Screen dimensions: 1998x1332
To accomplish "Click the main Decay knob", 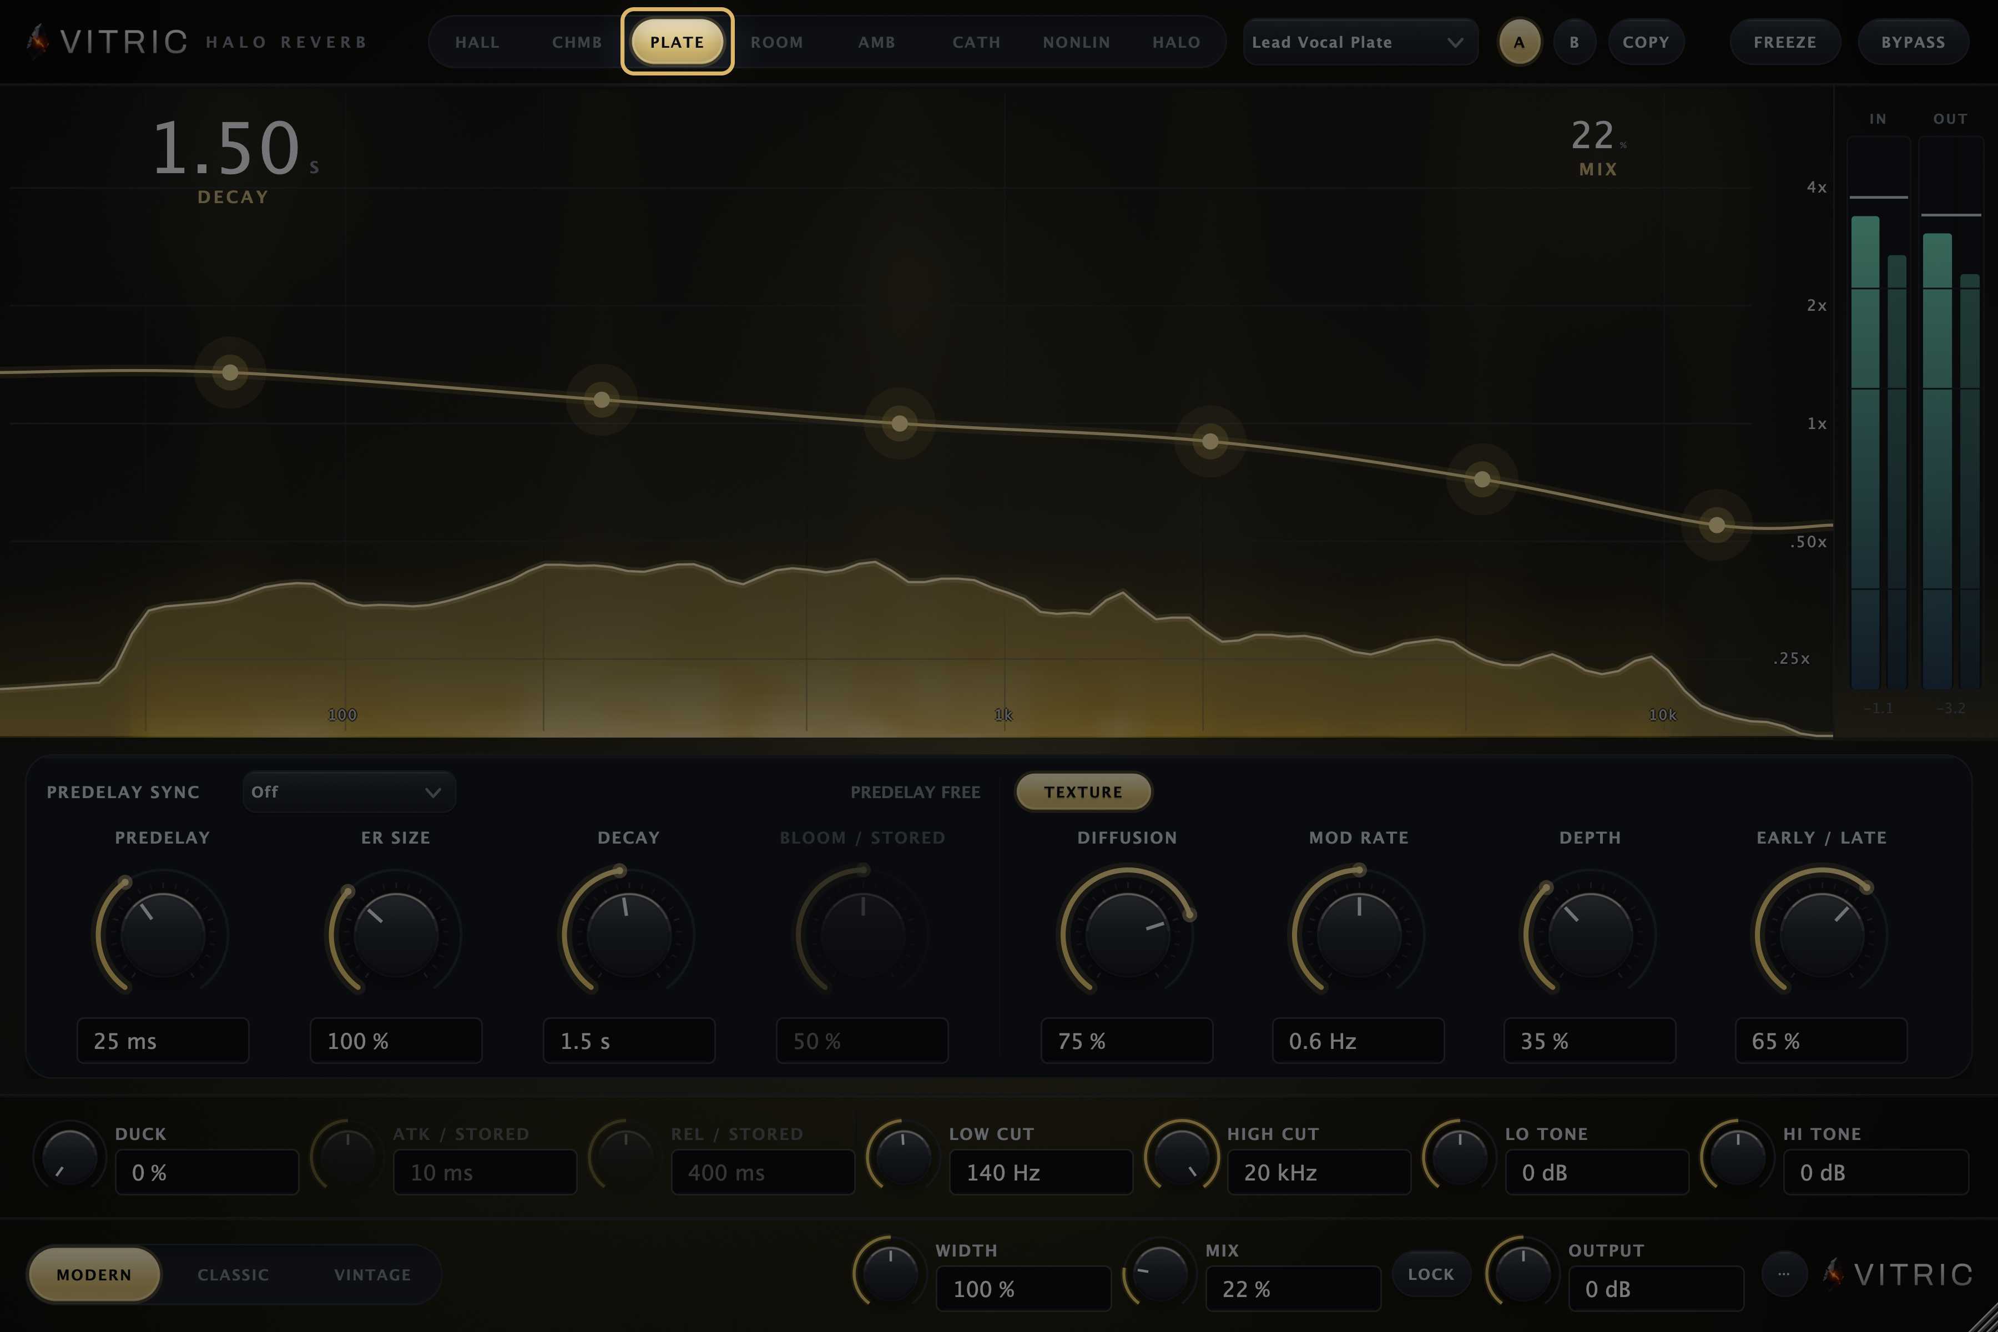I will 629,935.
